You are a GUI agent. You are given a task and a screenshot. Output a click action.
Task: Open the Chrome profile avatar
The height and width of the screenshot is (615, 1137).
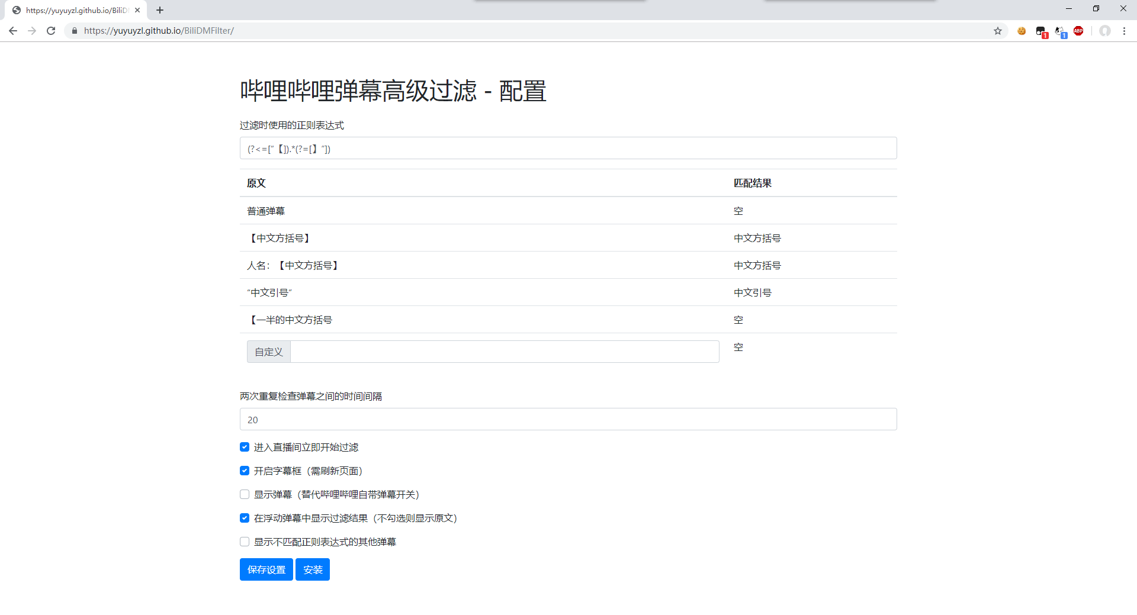1105,31
